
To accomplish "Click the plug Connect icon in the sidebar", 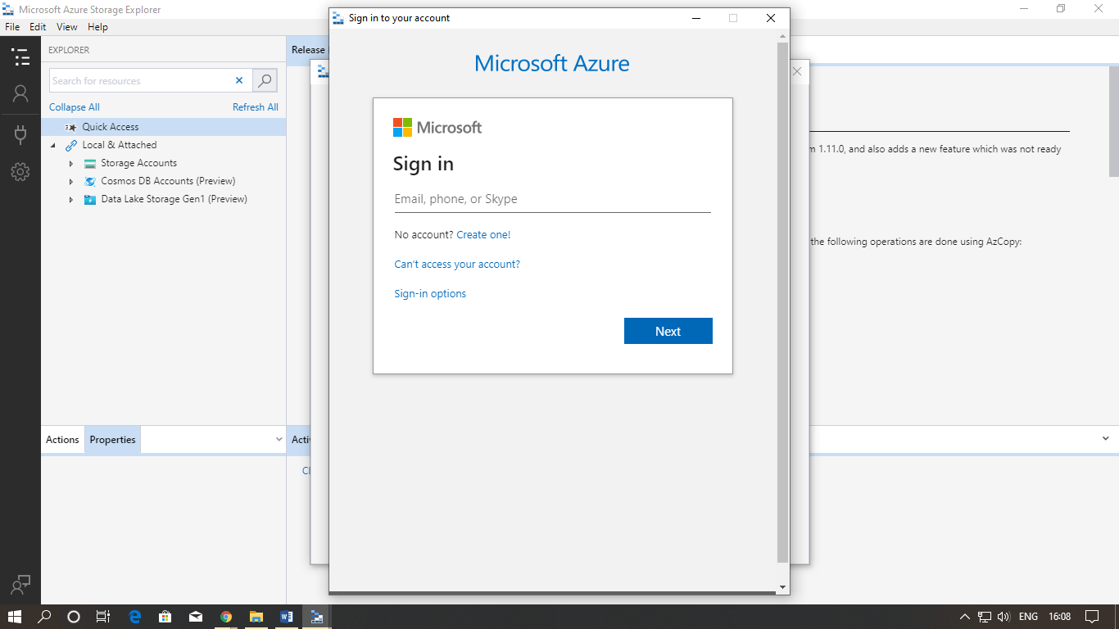I will tap(20, 133).
